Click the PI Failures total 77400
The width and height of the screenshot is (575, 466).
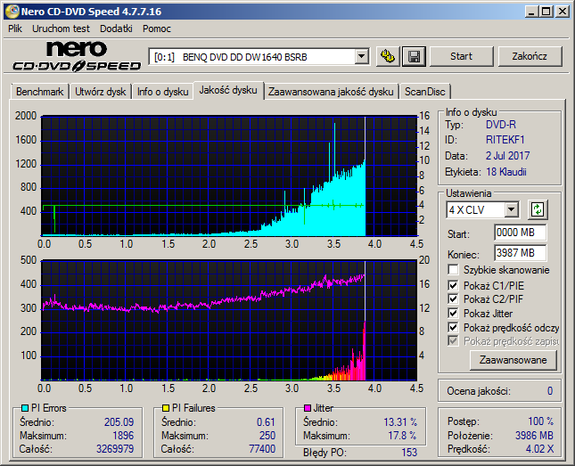point(262,448)
